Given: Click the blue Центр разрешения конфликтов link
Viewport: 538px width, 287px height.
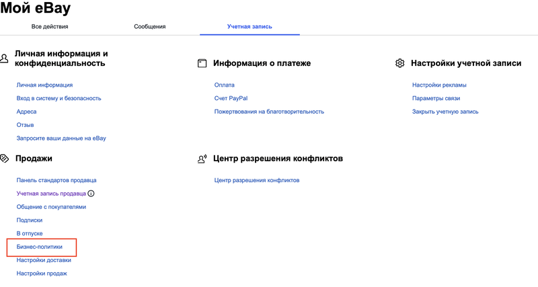Looking at the screenshot, I should (257, 180).
